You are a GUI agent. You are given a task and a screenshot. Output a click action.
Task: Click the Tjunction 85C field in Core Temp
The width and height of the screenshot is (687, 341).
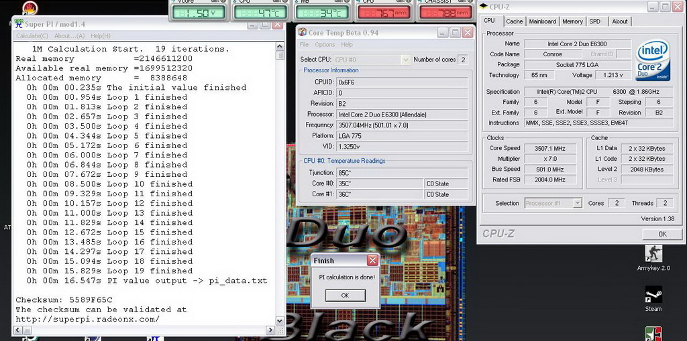(402, 173)
